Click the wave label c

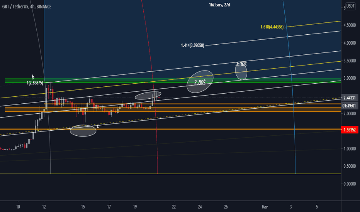(98, 126)
